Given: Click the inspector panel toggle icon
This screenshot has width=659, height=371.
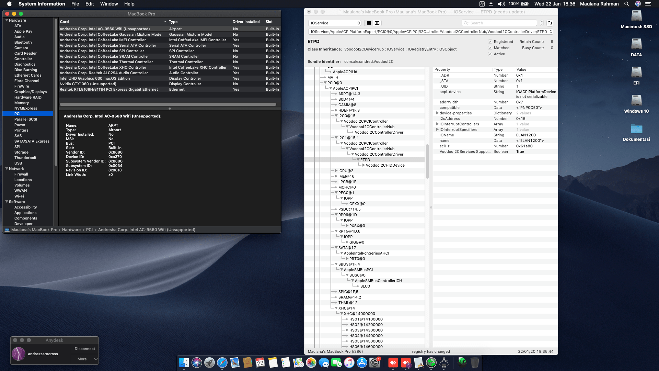Looking at the screenshot, I should (550, 23).
